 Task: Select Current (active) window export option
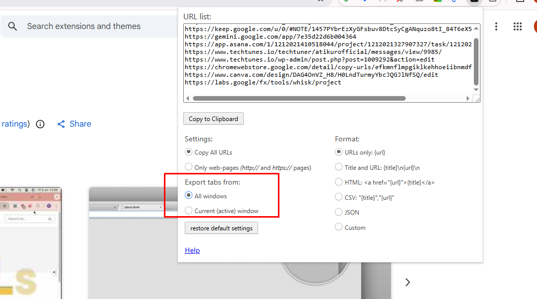click(x=188, y=210)
